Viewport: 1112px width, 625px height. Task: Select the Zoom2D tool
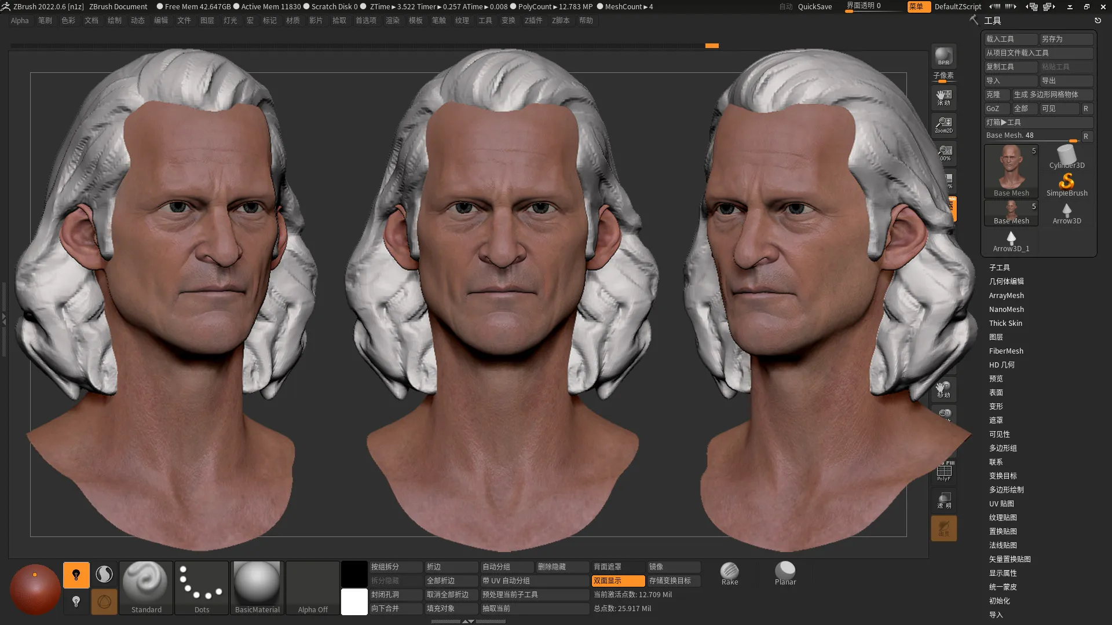tap(943, 124)
